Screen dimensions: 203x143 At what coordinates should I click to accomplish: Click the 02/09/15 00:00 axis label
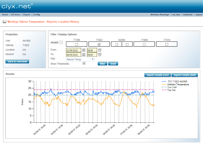(x=40, y=130)
